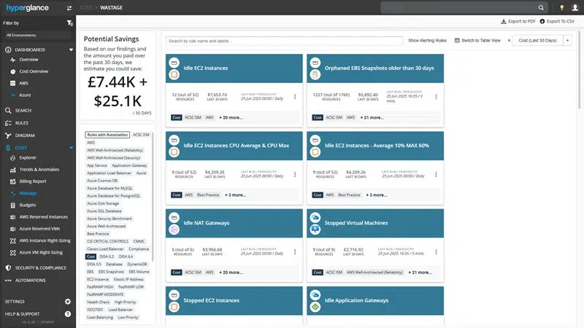Viewport: 584px width, 328px height.
Task: Clear the Cost sort selection with x
Action: tap(509, 41)
